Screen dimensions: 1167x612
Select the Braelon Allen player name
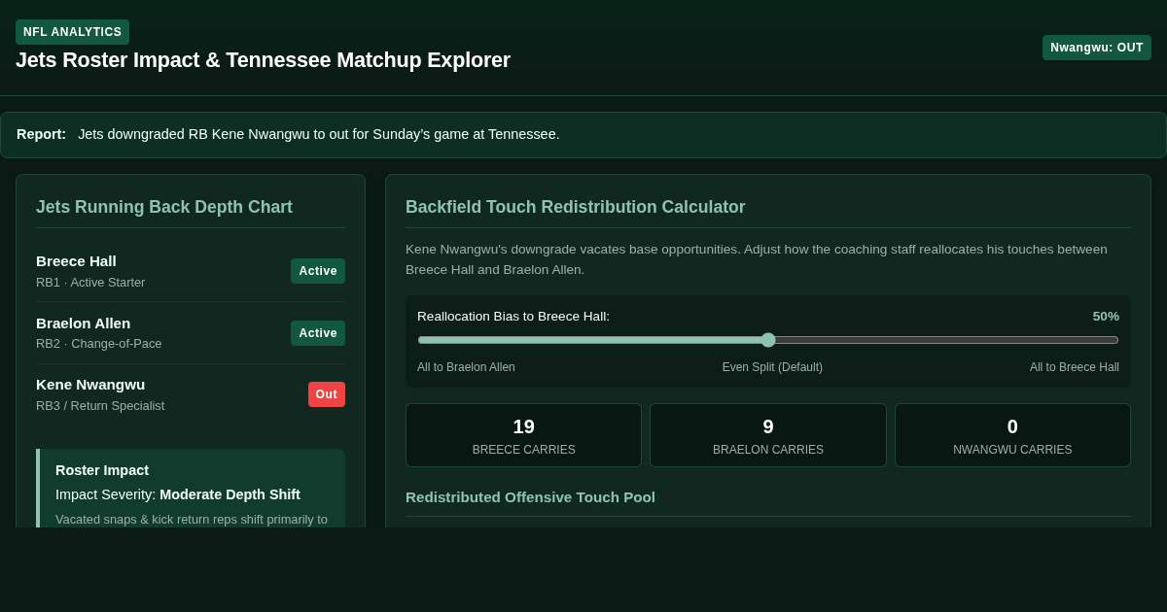[83, 323]
